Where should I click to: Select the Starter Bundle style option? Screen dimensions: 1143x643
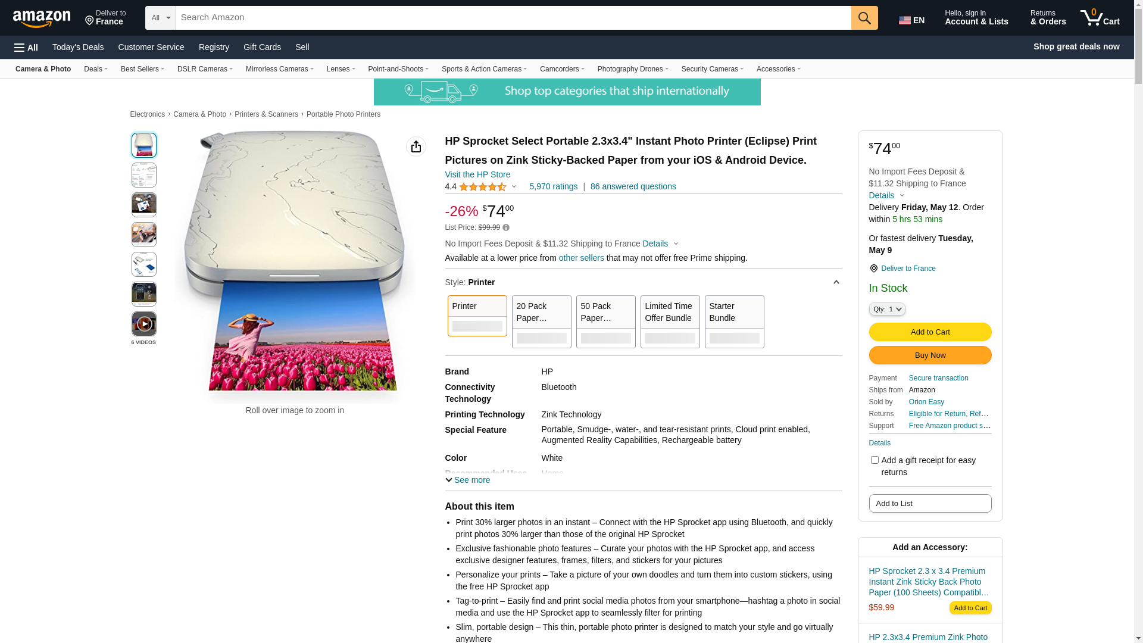click(734, 321)
